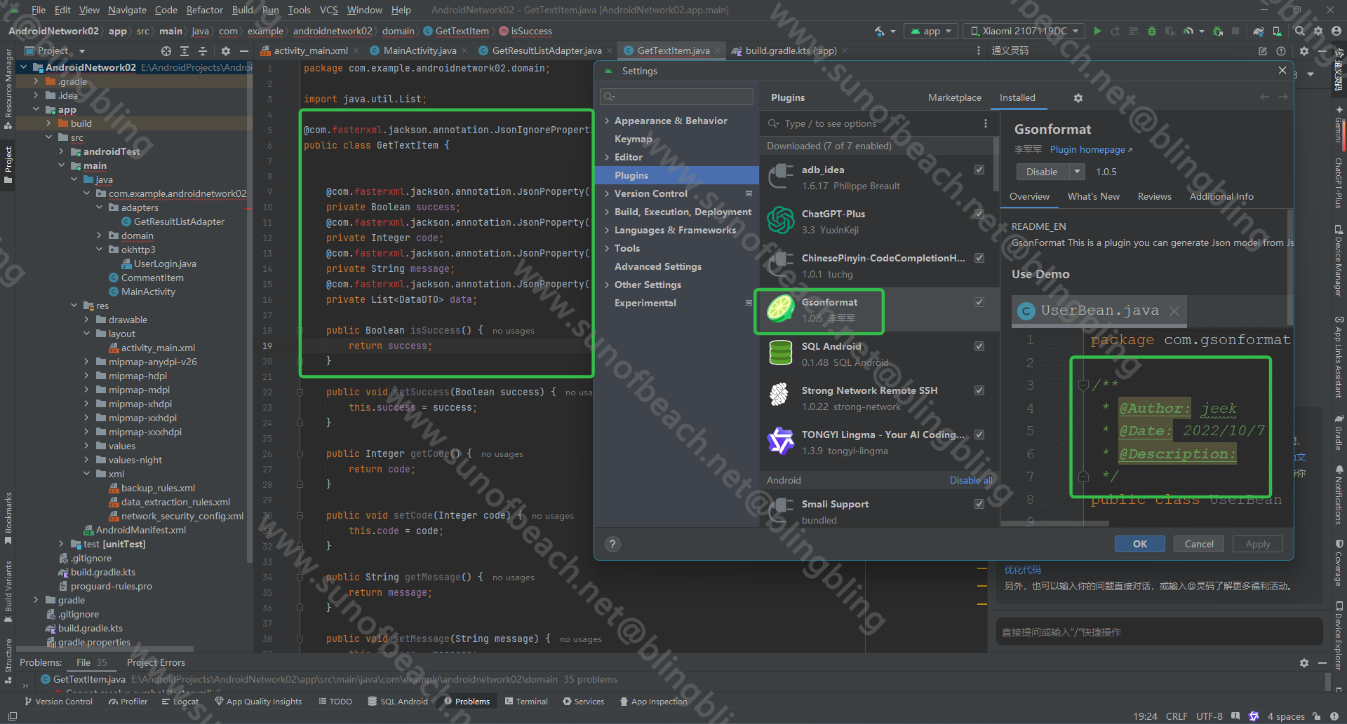
Task: Click OK in Settings dialog
Action: point(1140,544)
